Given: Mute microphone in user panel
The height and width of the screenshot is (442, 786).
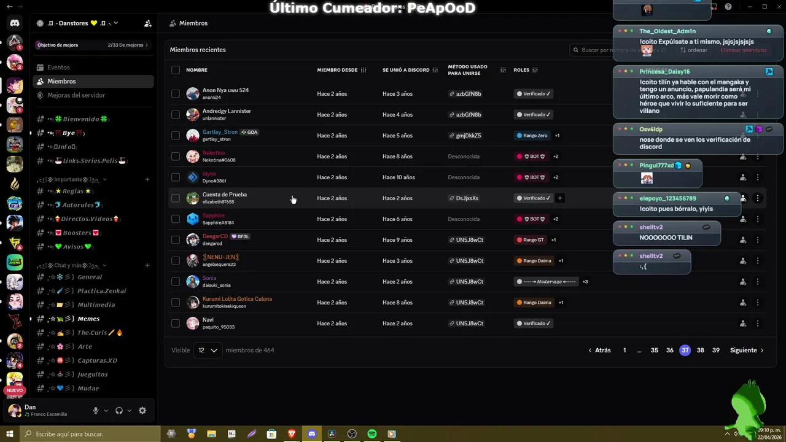Looking at the screenshot, I should tap(96, 411).
